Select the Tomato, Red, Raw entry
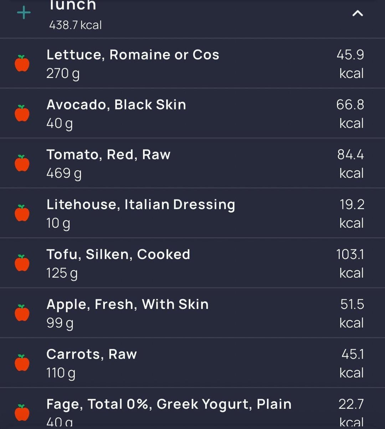Viewport: 385px width, 429px height. [x=192, y=163]
